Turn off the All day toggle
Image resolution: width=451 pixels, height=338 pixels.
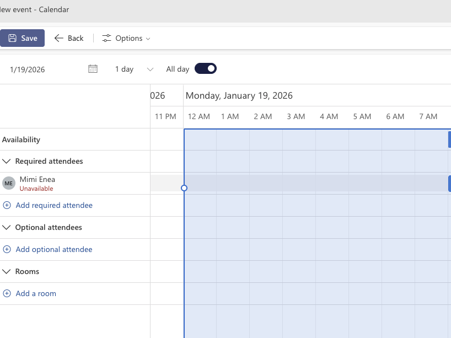coord(205,69)
